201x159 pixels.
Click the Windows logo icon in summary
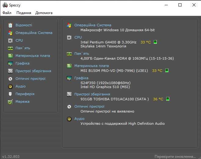pos(69,25)
